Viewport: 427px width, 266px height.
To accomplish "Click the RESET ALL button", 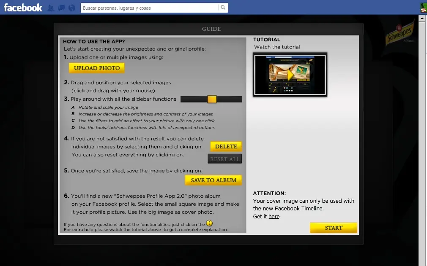I will pos(224,159).
